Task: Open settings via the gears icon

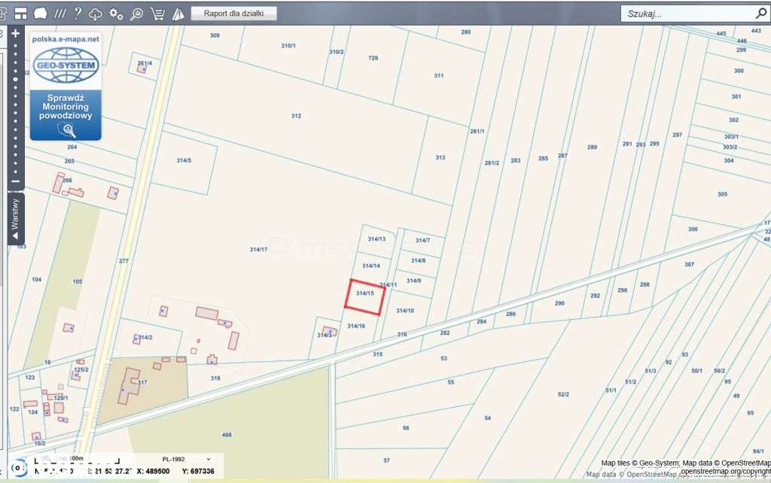Action: click(x=116, y=14)
